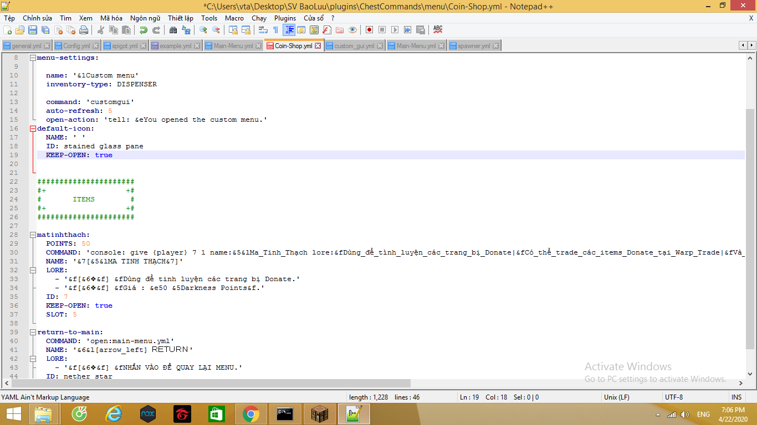
Task: Open Find with the binoculars icon
Action: [173, 30]
